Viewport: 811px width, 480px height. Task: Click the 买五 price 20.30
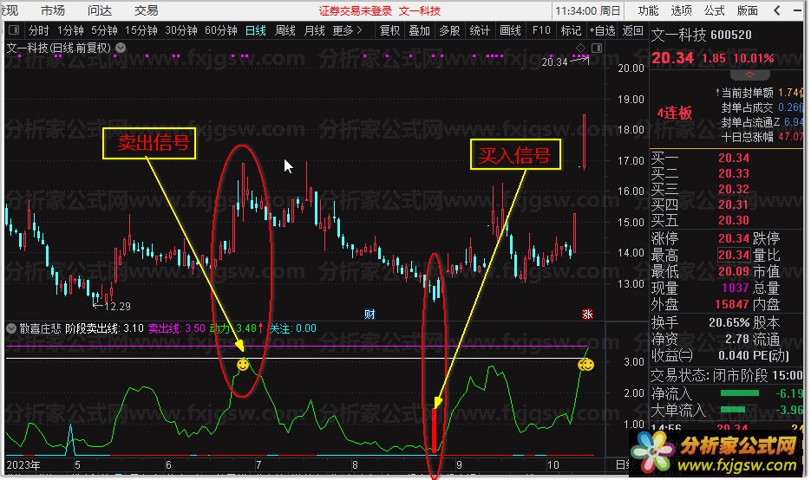tap(734, 220)
